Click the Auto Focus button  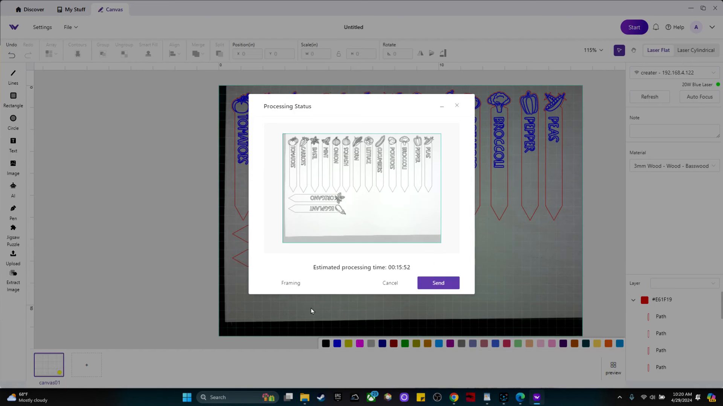click(700, 97)
